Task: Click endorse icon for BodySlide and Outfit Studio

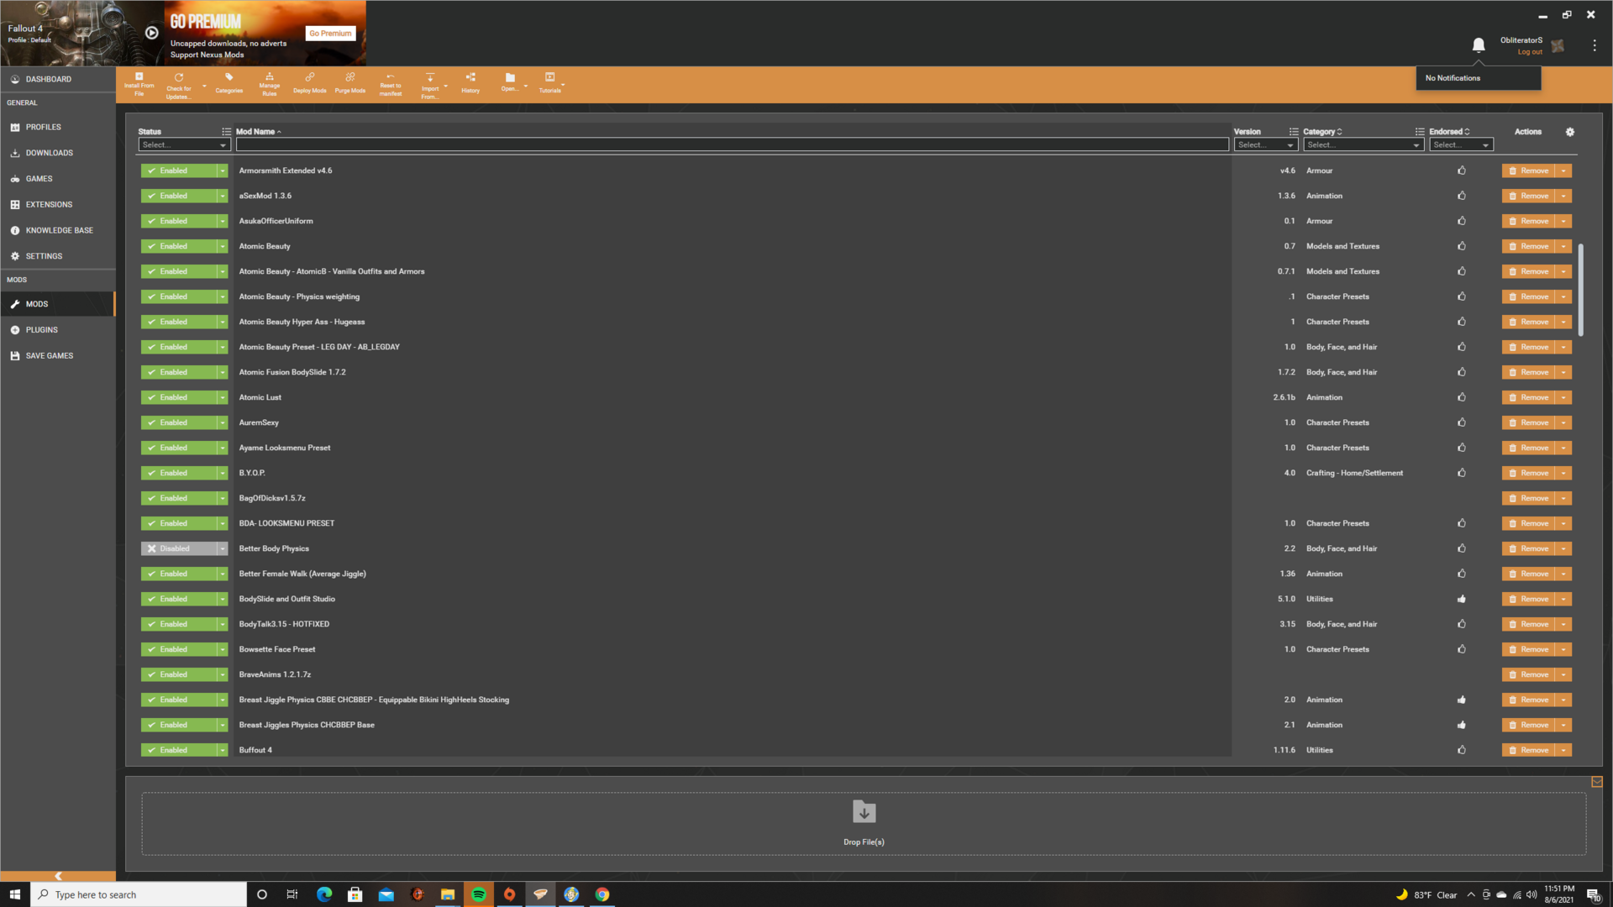Action: (1462, 599)
